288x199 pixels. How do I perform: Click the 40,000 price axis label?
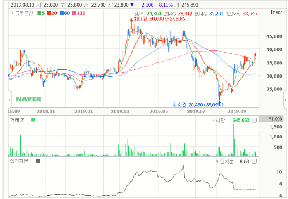pyautogui.click(x=274, y=50)
